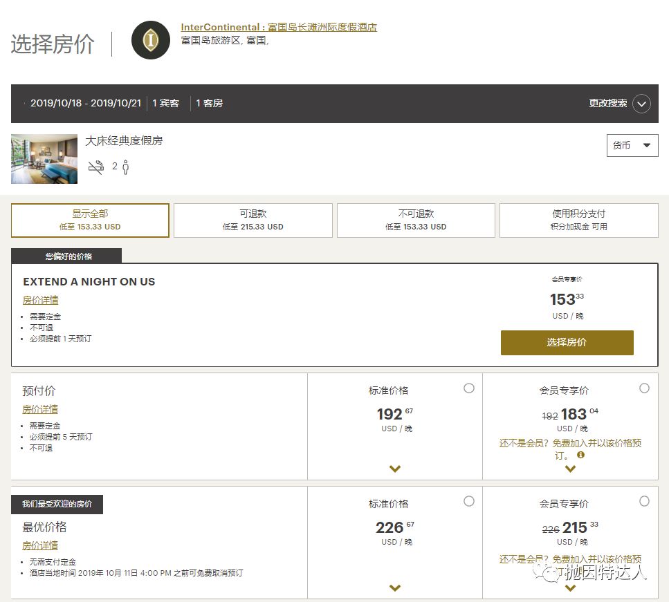Click the 大床经典度假房 room title
Image resolution: width=669 pixels, height=602 pixels.
coord(124,141)
